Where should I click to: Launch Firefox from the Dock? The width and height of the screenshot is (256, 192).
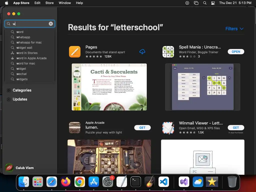coord(66,181)
